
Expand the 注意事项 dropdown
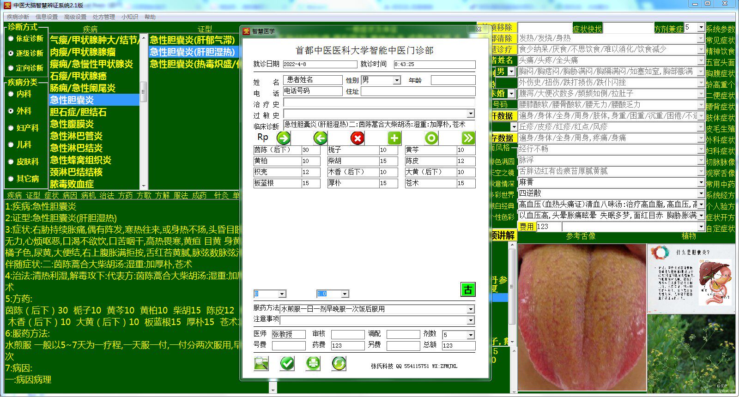[x=471, y=320]
